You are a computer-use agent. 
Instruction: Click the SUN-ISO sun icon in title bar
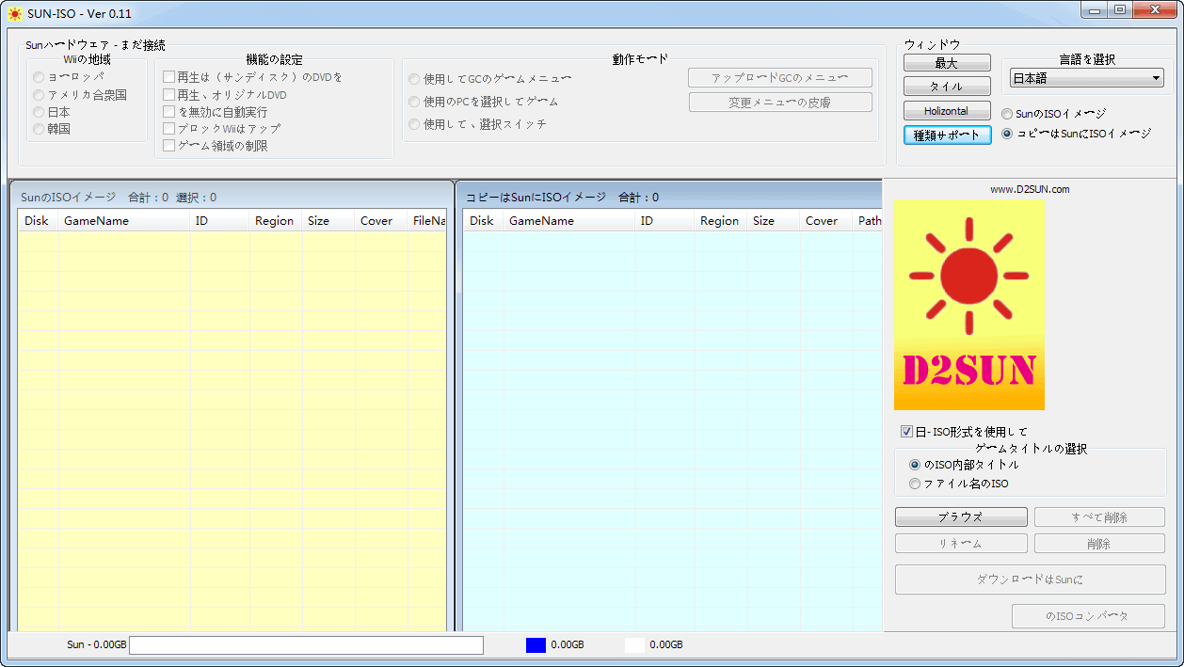coord(15,14)
